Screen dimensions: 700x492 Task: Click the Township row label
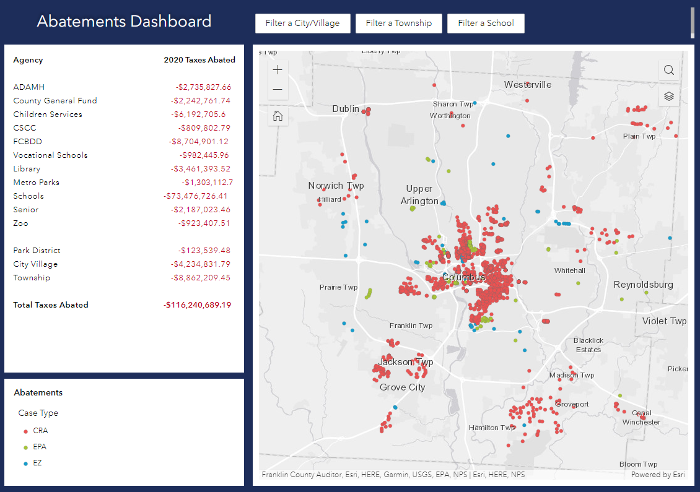(x=32, y=278)
